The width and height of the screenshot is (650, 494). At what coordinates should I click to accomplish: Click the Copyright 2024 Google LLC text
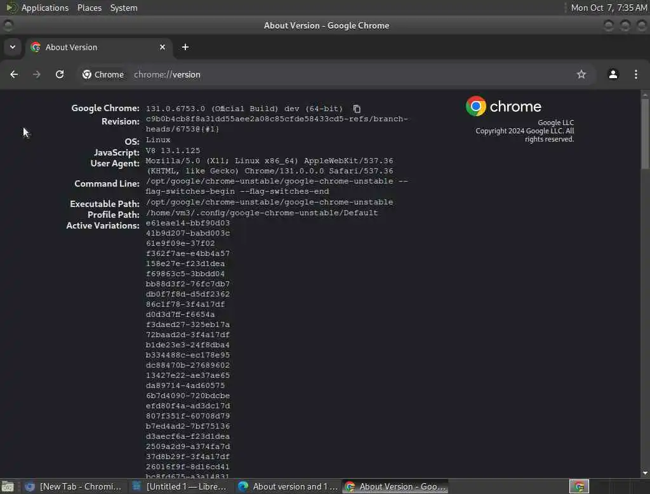(525, 135)
